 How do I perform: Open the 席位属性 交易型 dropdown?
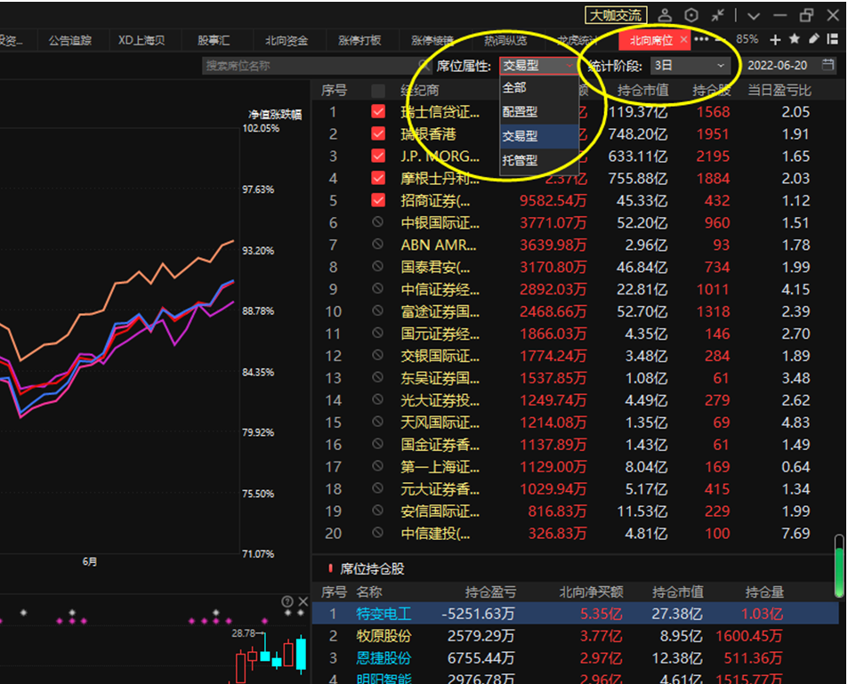coord(538,66)
